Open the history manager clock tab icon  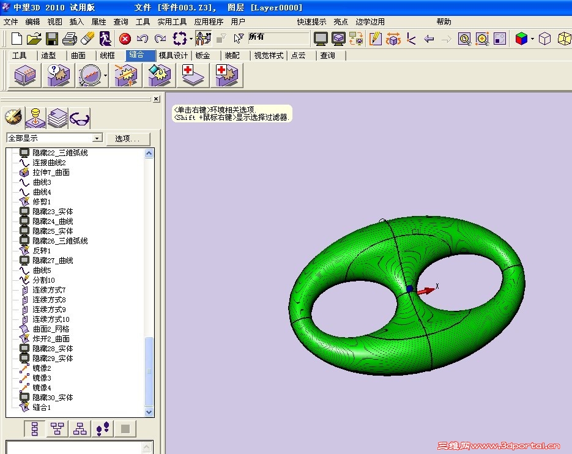pos(13,118)
